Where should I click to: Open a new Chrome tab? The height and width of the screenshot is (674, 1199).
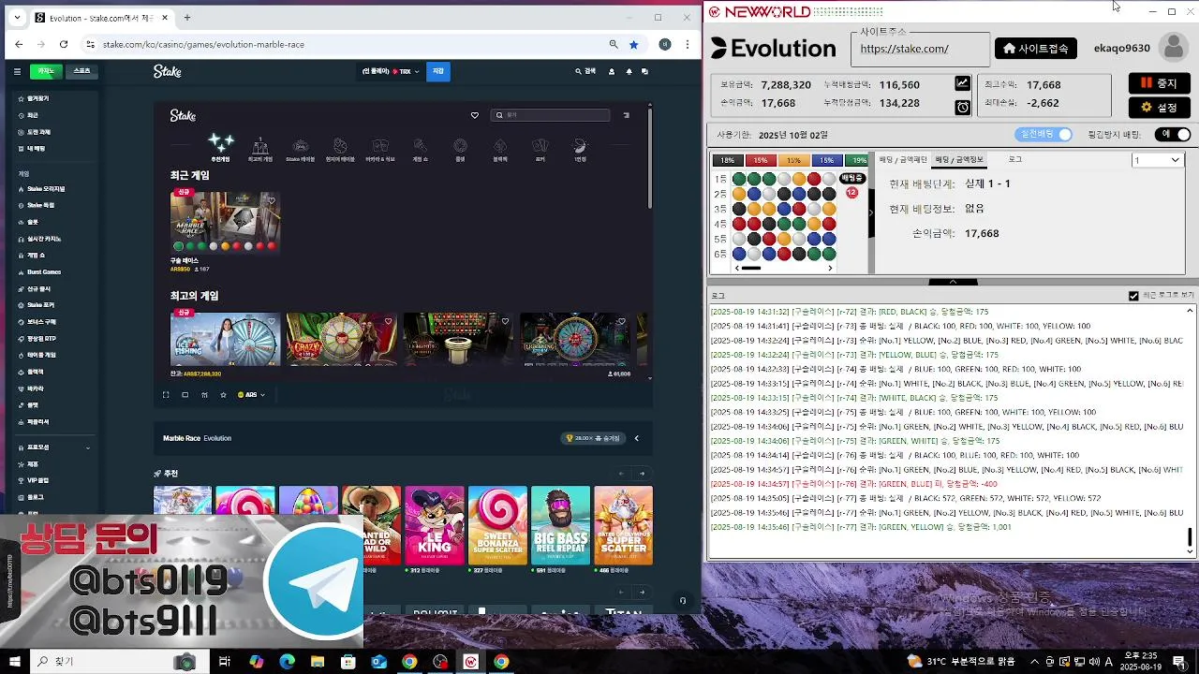[x=187, y=18]
